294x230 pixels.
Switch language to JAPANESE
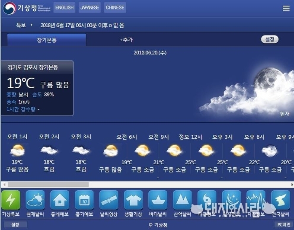pos(89,7)
